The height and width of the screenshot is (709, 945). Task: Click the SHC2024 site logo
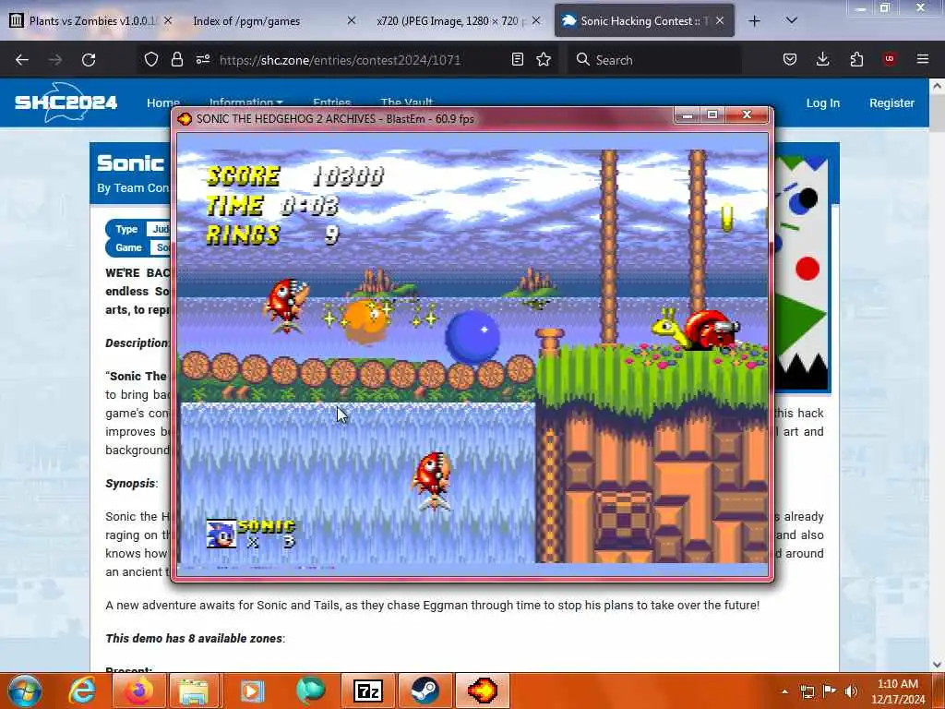click(66, 102)
